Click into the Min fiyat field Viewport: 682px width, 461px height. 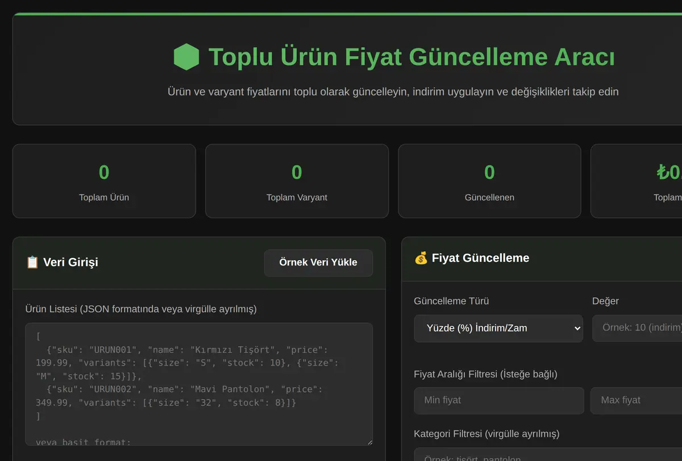click(x=499, y=401)
